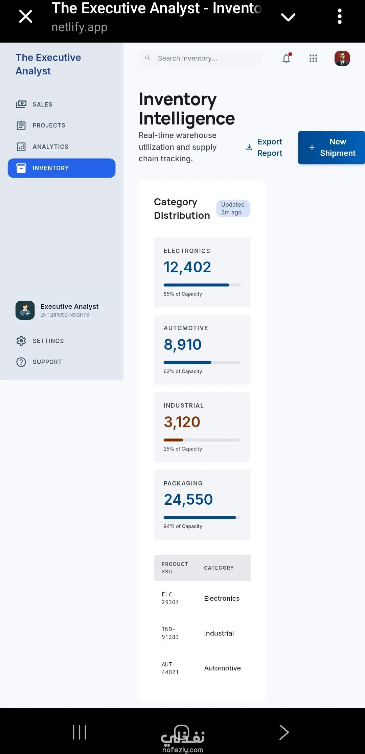This screenshot has width=365, height=754.
Task: Click the search magnifier icon
Action: (148, 58)
